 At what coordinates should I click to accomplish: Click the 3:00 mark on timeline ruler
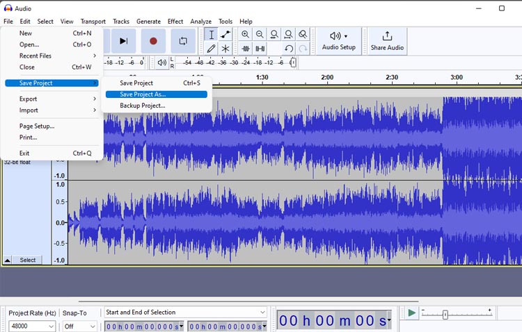tap(457, 77)
